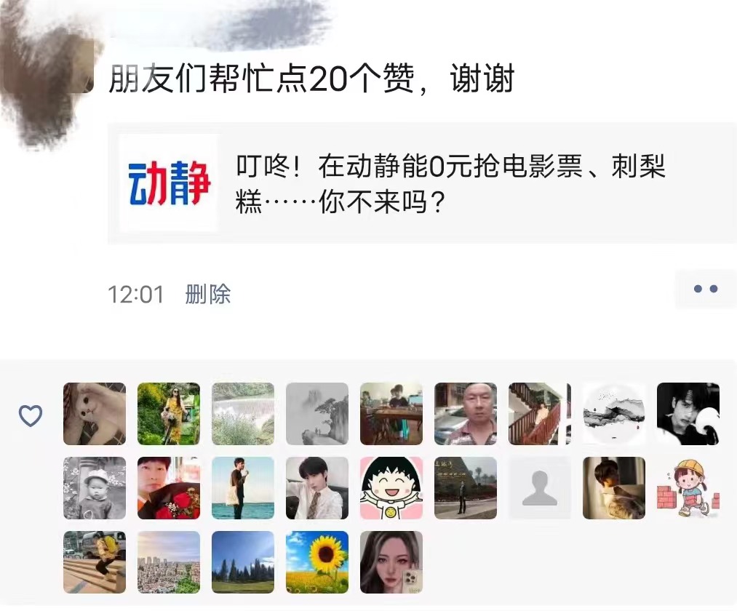
Task: Tap the woman holding red roses avatar
Action: pyautogui.click(x=169, y=488)
